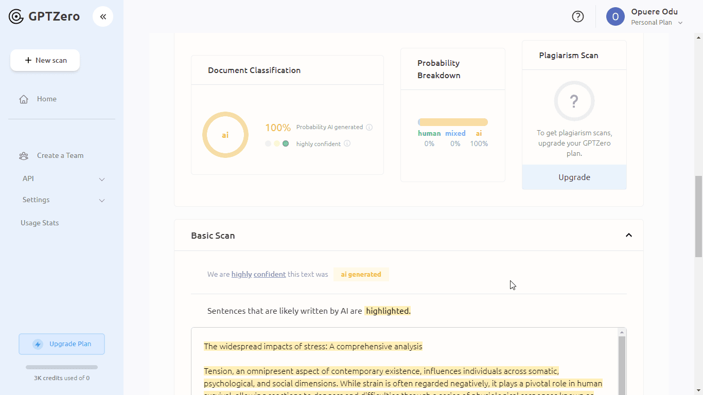Open Usage Stats in the sidebar
The image size is (703, 395).
(x=40, y=223)
